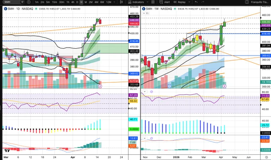Click the 22.87 MACD value label on weekly pane
Screen dimensions: 271x160
pos(265,137)
